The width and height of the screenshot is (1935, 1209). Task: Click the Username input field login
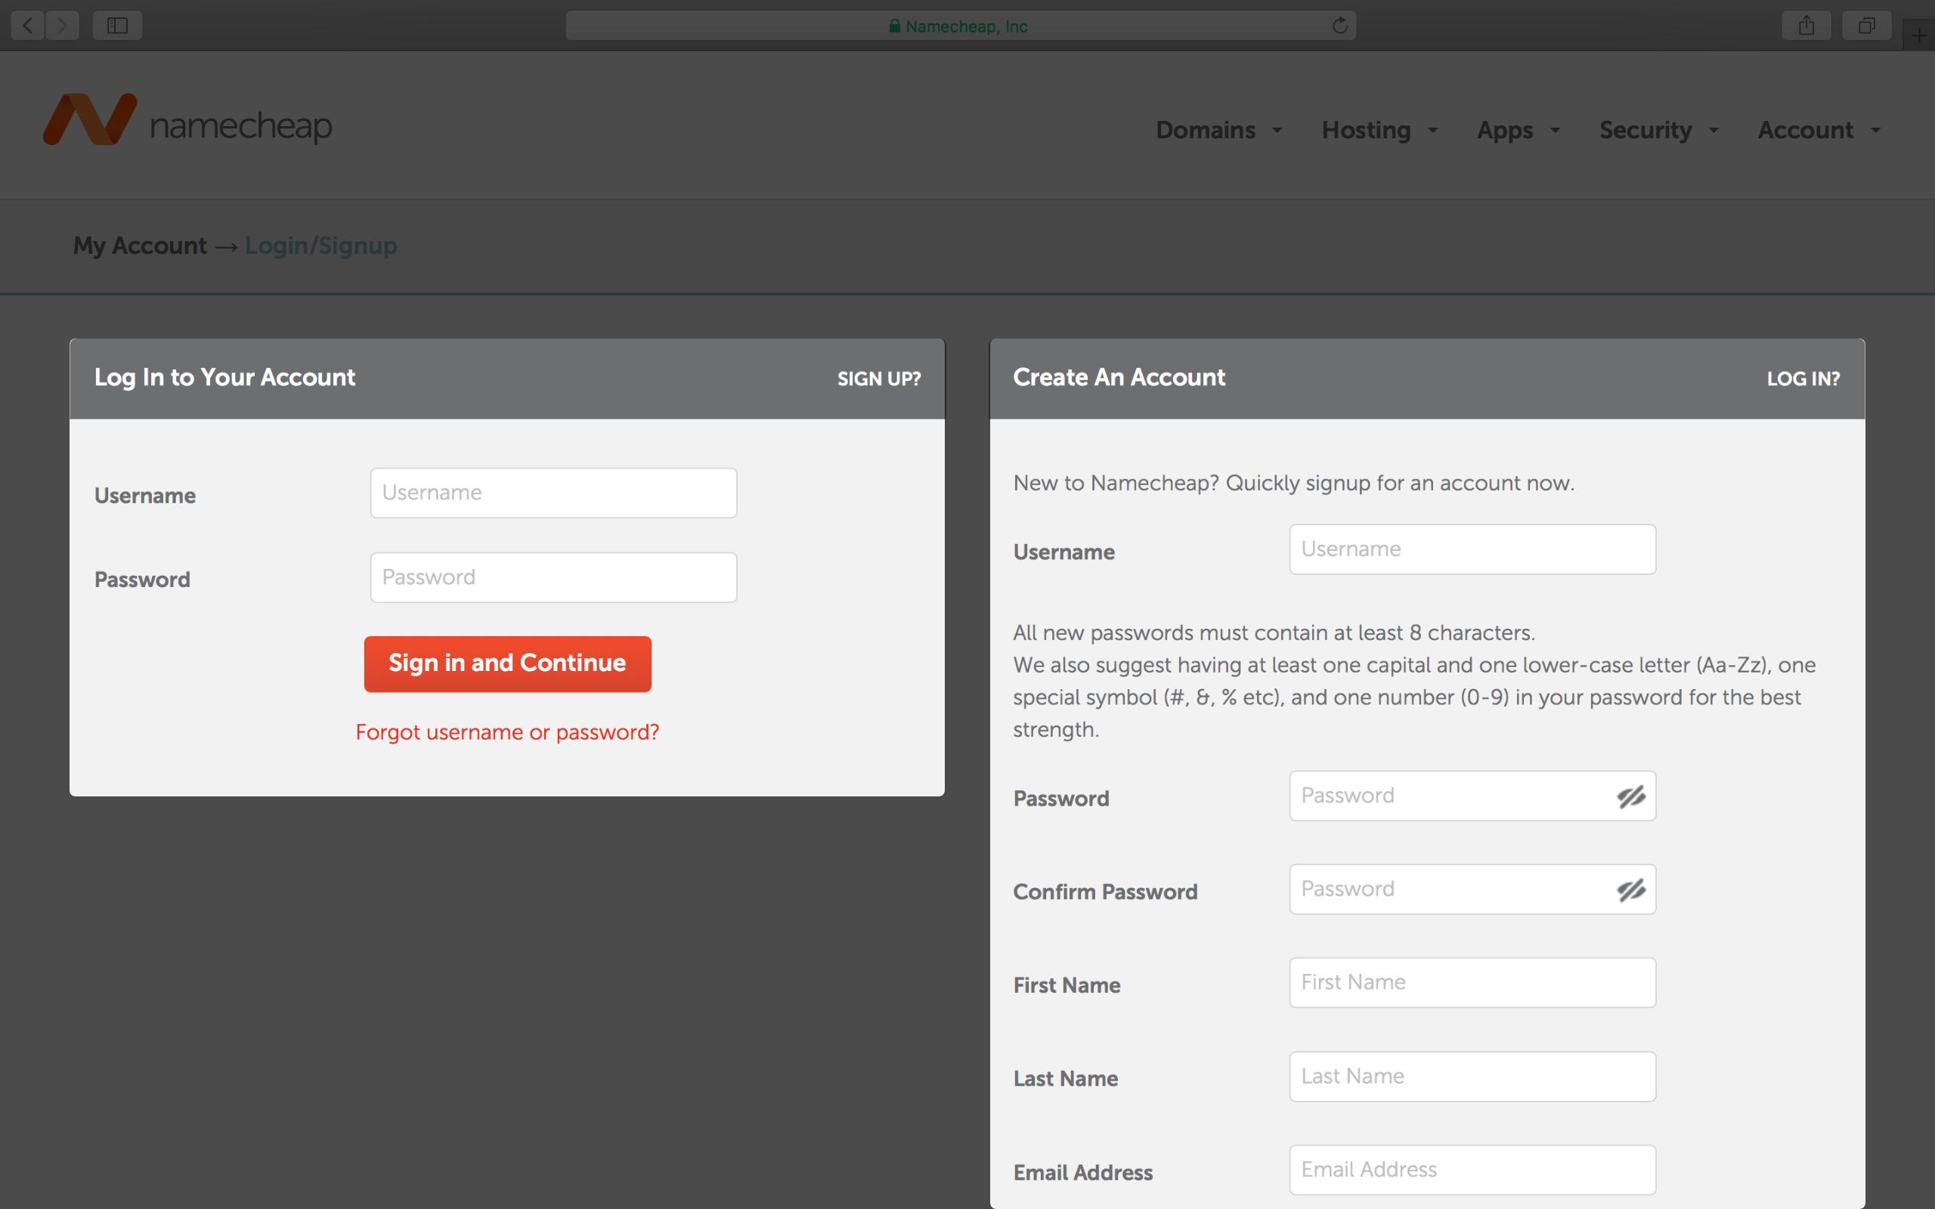(553, 492)
